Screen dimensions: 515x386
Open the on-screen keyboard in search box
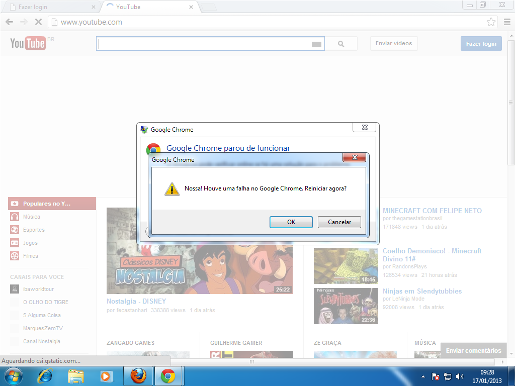316,44
